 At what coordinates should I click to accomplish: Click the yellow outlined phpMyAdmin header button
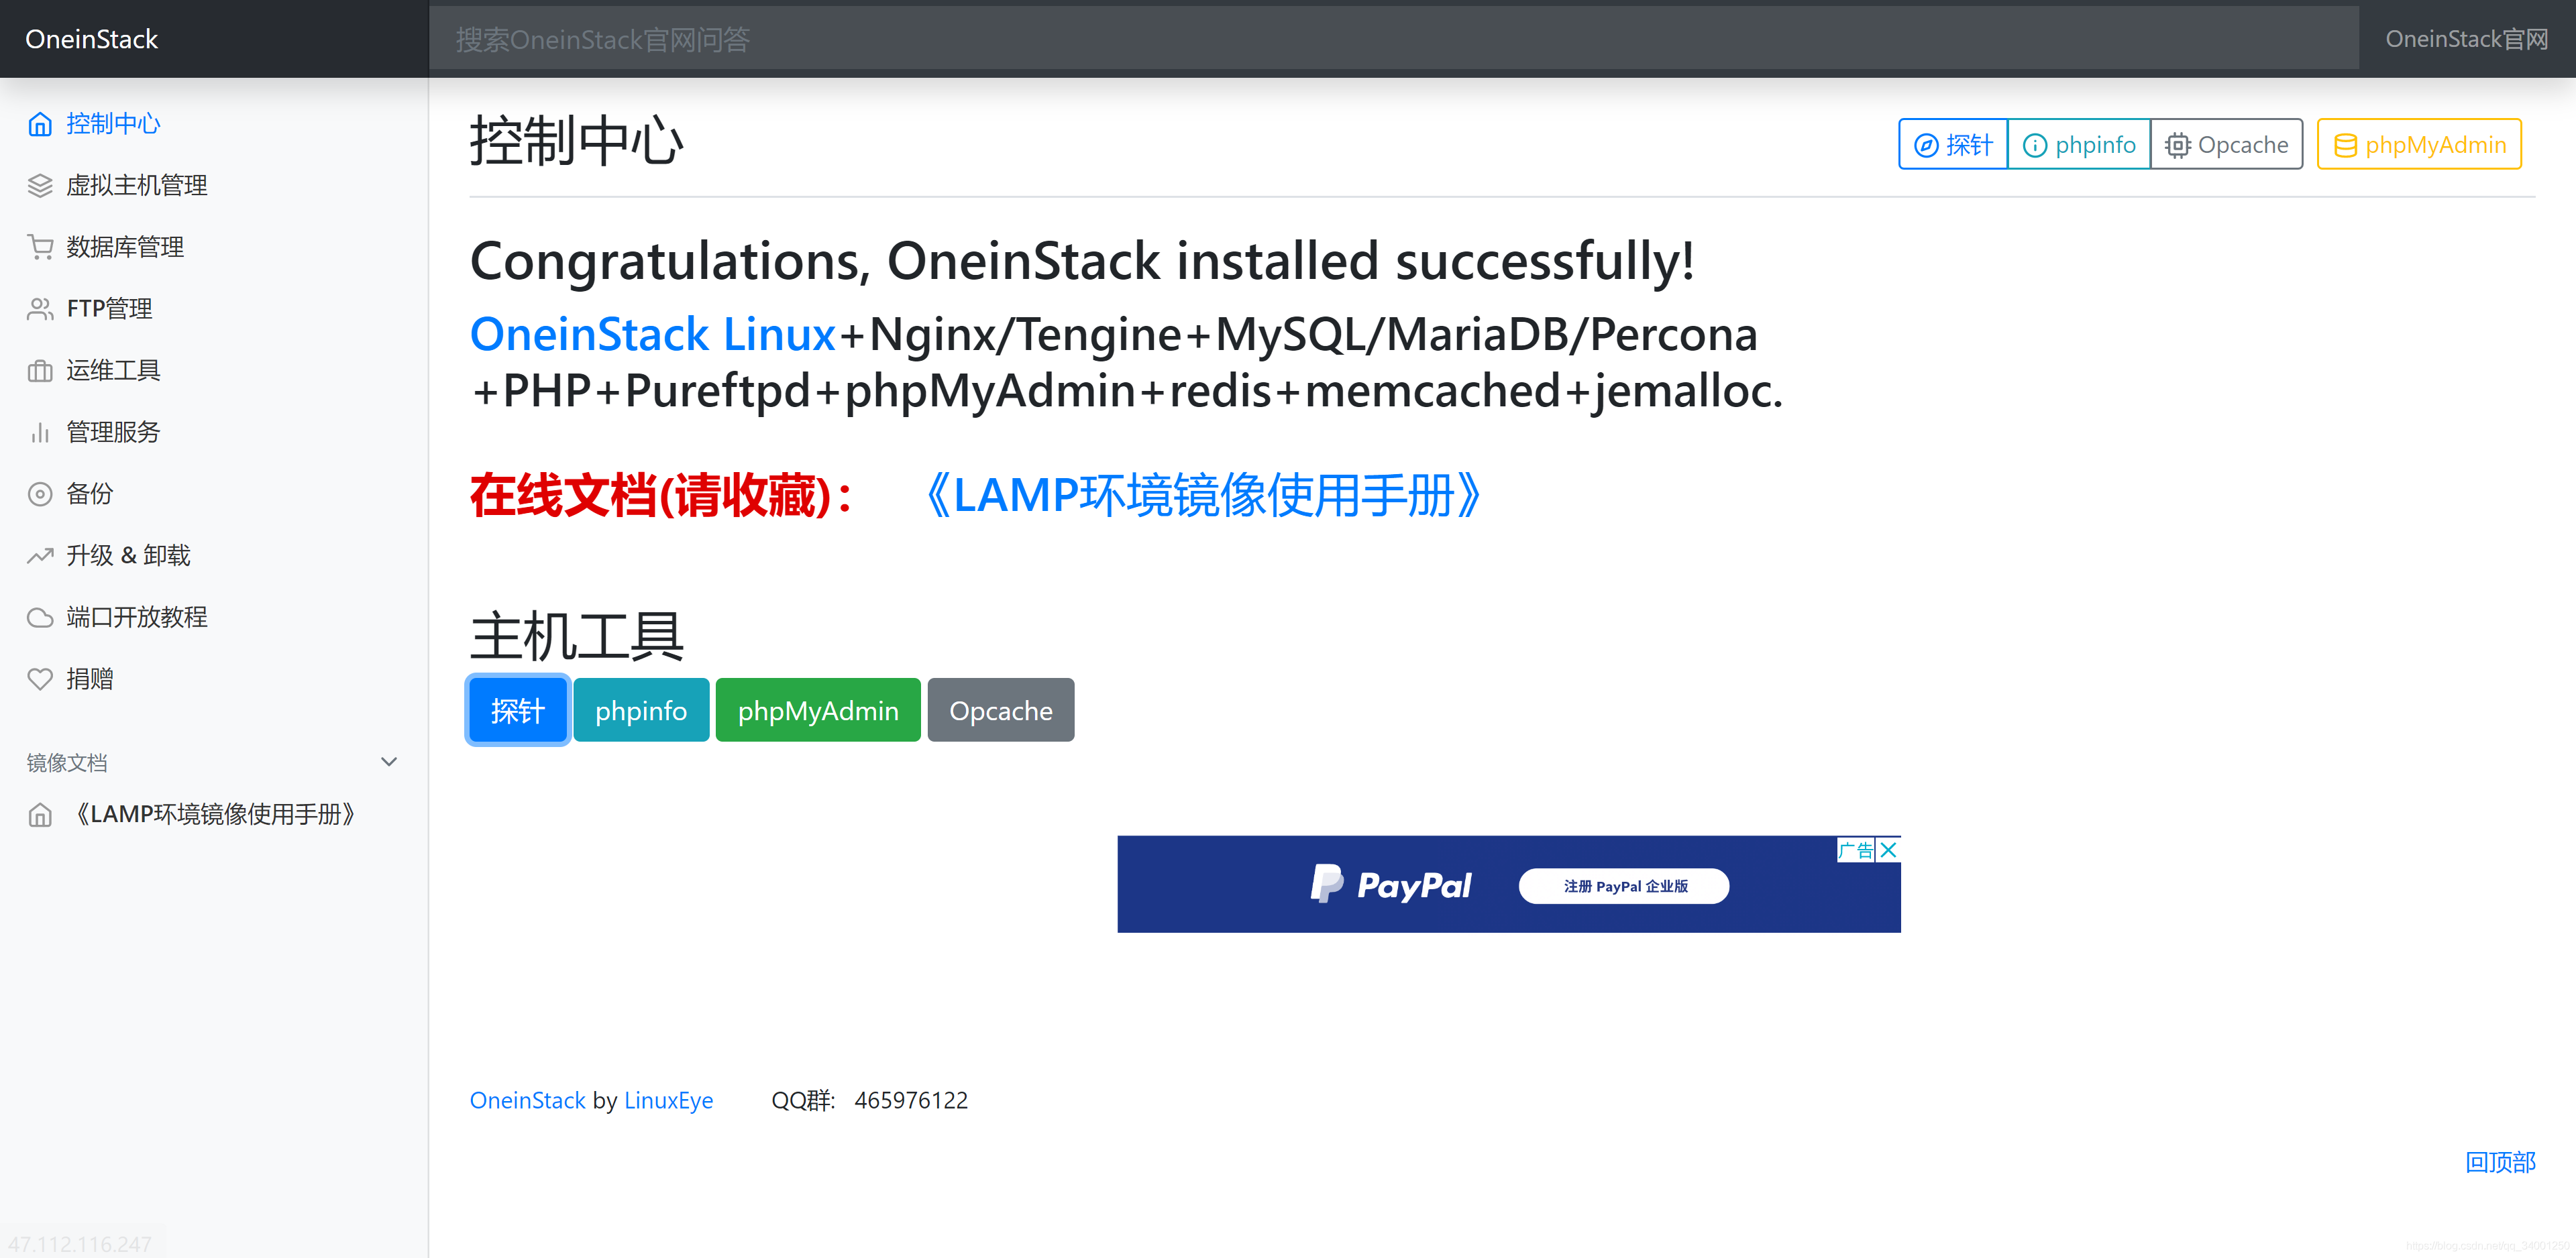click(x=2420, y=145)
